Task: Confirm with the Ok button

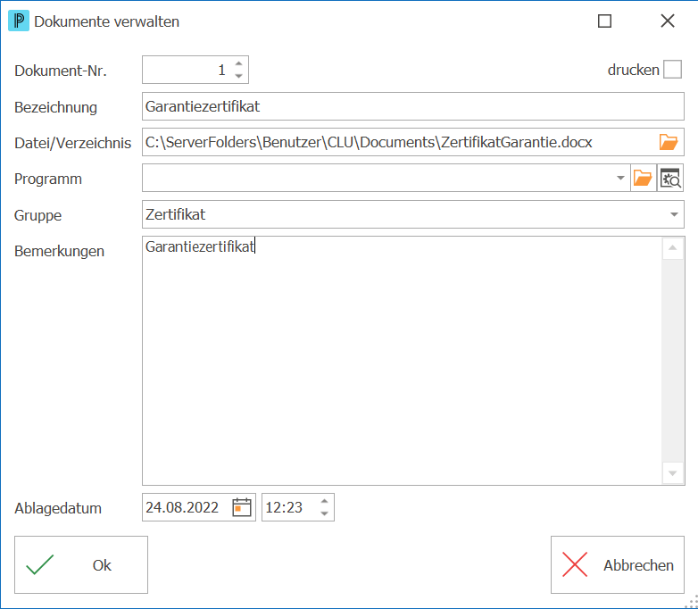Action: pyautogui.click(x=81, y=564)
